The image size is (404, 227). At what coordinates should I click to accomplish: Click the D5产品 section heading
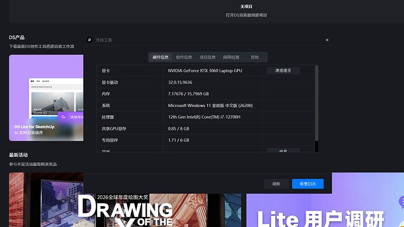(17, 37)
